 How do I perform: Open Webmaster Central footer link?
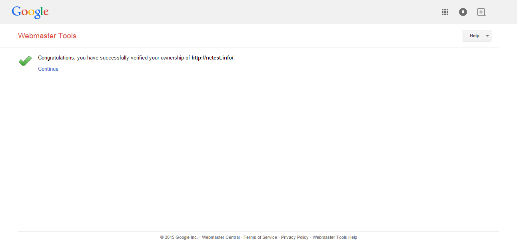(x=221, y=237)
